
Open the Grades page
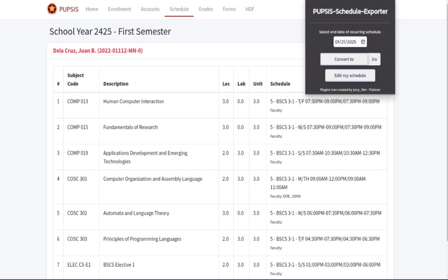pos(206,9)
